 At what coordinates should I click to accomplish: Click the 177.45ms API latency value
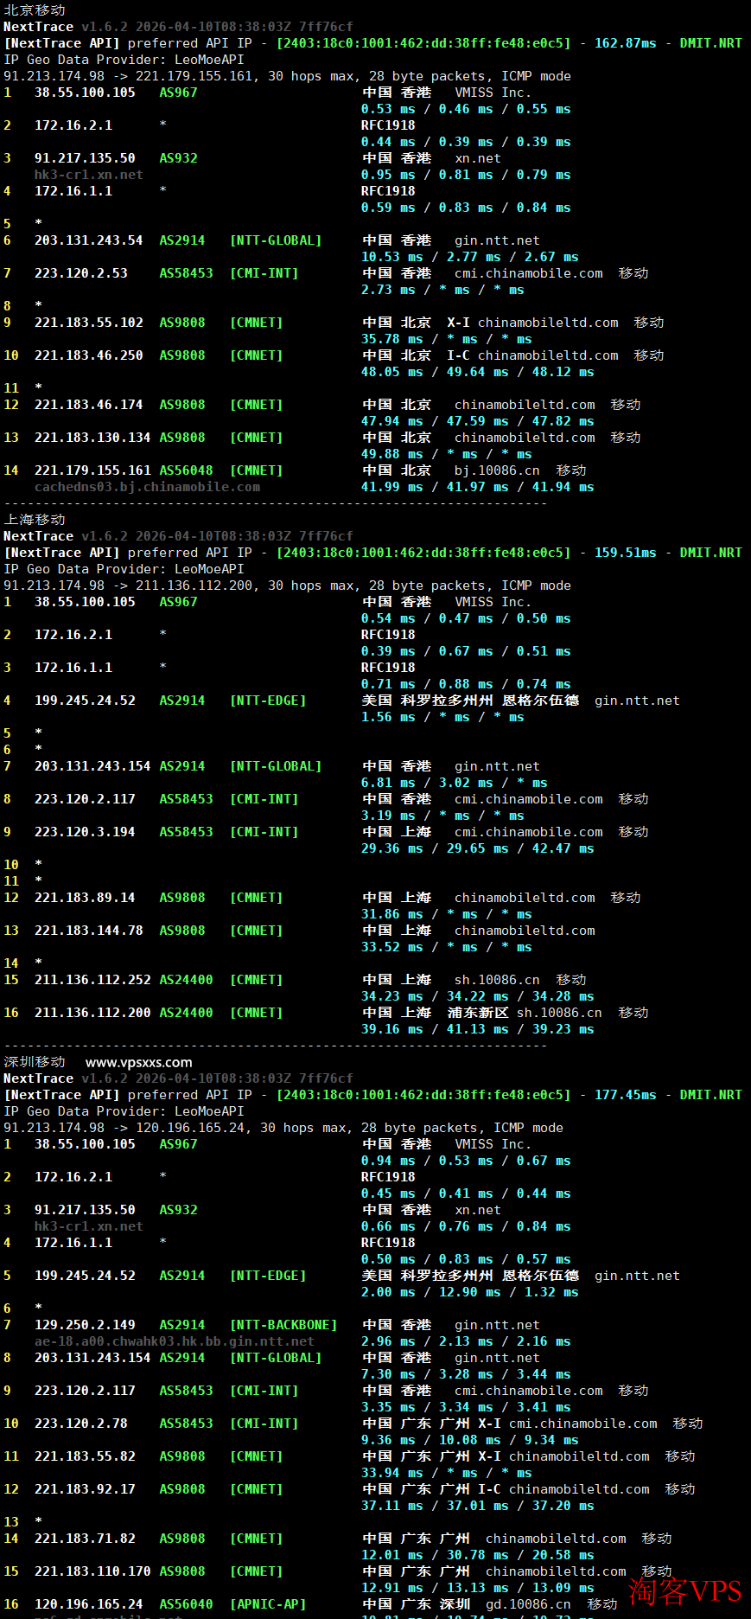point(625,1095)
